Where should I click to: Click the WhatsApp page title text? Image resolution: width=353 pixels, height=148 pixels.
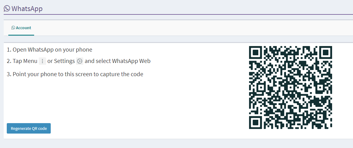(x=27, y=9)
